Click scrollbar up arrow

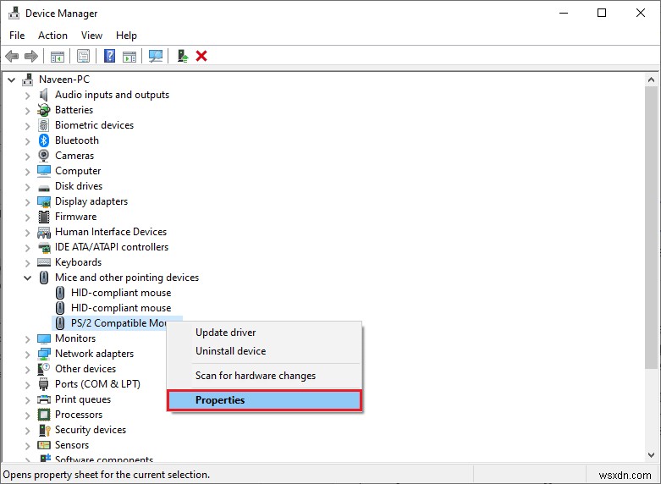pos(651,80)
